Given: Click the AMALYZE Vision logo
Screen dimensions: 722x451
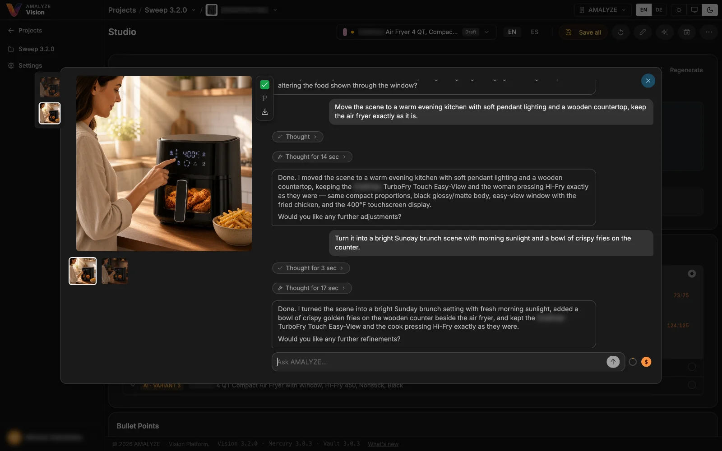Looking at the screenshot, I should (x=29, y=9).
